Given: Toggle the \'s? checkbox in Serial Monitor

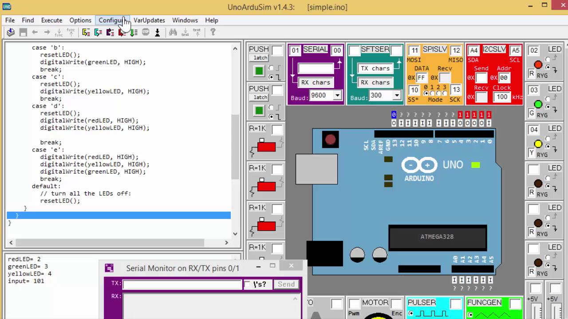Looking at the screenshot, I should (x=247, y=284).
